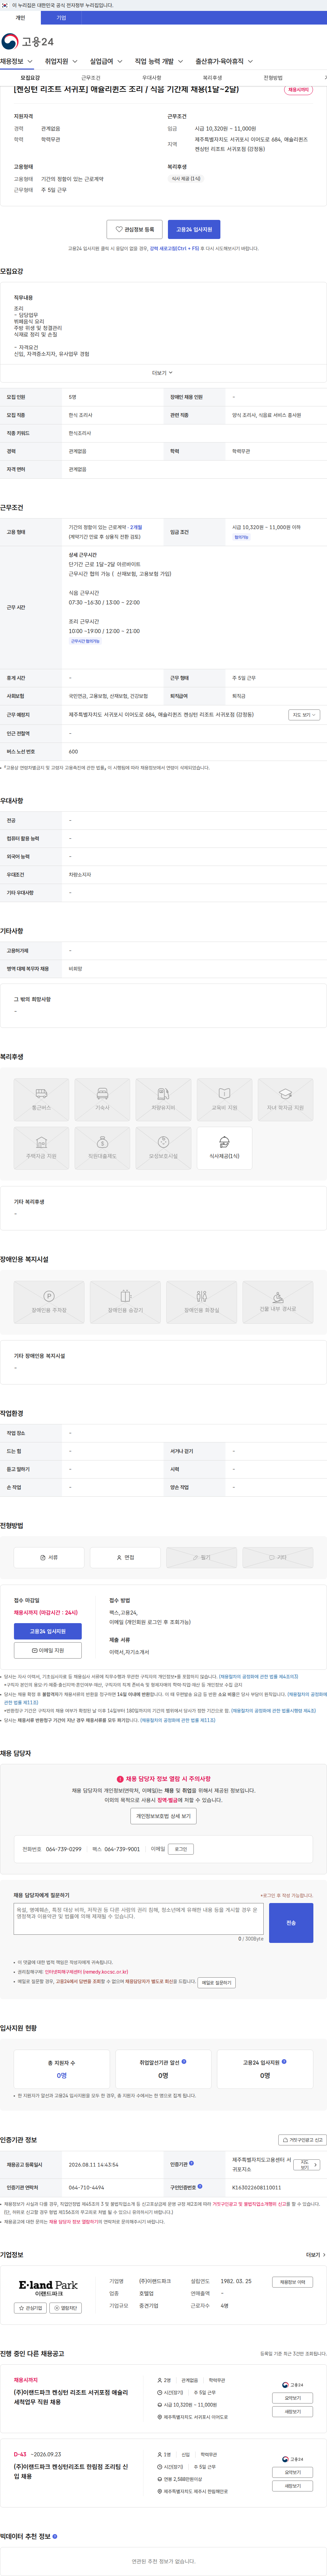Jump to the 모집요강 section tab
Screen dimensions: 327x2576
[30, 78]
